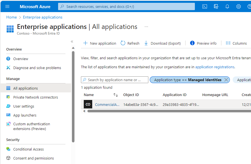251x164 pixels.
Task: Click the search by application name field
Action: tap(115, 80)
